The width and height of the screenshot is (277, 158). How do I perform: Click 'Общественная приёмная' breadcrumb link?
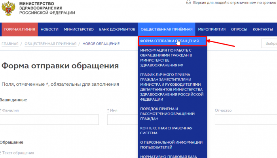click(50, 44)
